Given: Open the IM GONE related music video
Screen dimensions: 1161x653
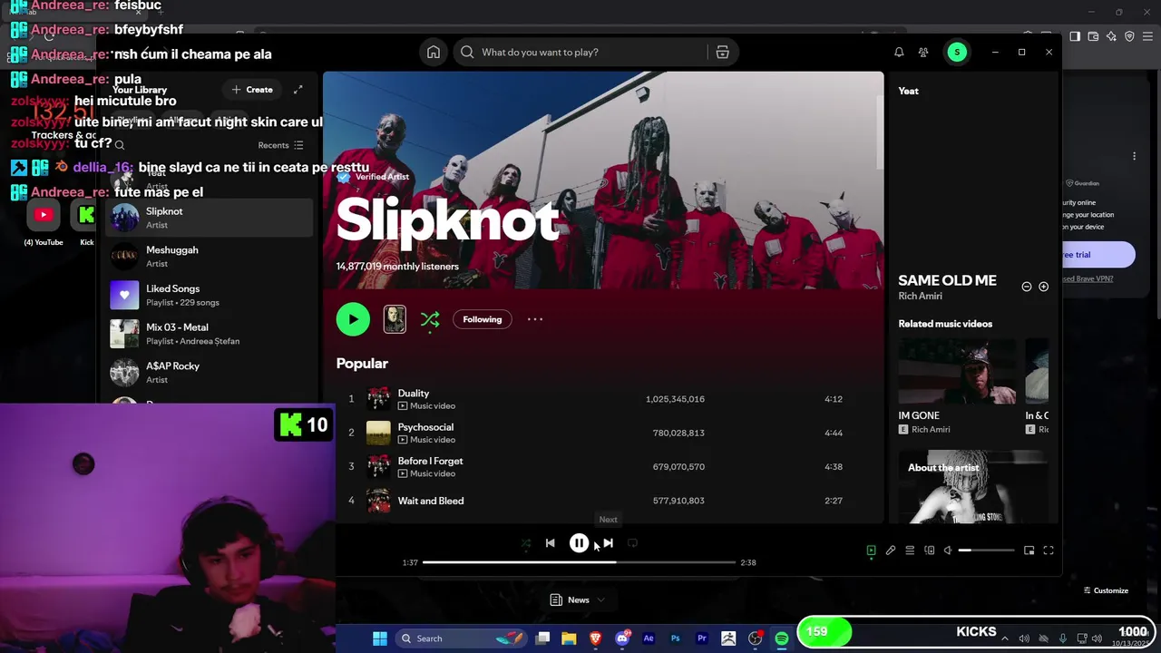Looking at the screenshot, I should tap(957, 387).
